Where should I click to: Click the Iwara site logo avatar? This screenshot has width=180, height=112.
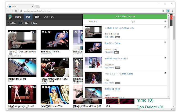[x=10, y=17]
